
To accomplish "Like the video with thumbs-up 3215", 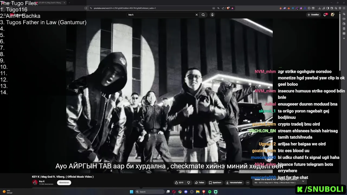I will (179, 183).
